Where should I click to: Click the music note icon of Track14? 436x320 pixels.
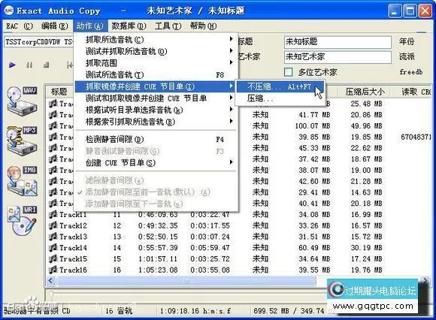point(53,247)
